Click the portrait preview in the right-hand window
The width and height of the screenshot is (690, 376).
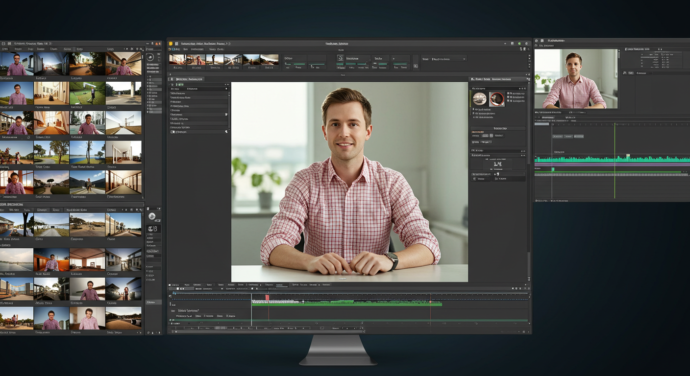576,79
